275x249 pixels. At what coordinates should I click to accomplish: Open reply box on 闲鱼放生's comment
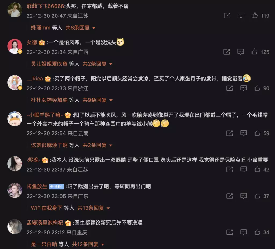click(243, 196)
